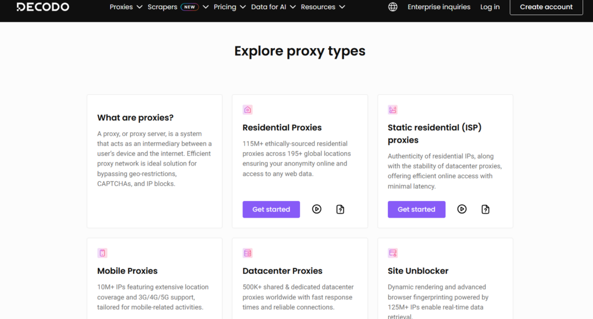Screen dimensions: 593x319
Task: Click the Static residential proxies card icon
Action: coord(393,109)
